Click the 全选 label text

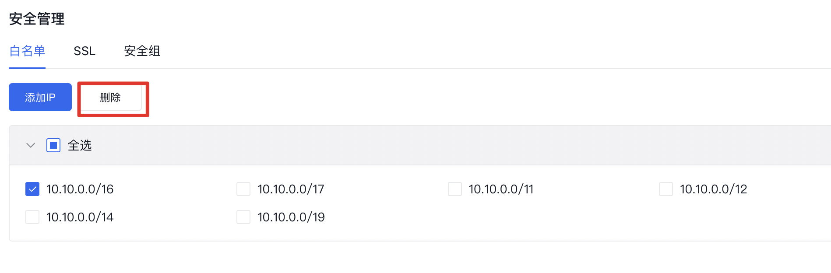(x=80, y=145)
